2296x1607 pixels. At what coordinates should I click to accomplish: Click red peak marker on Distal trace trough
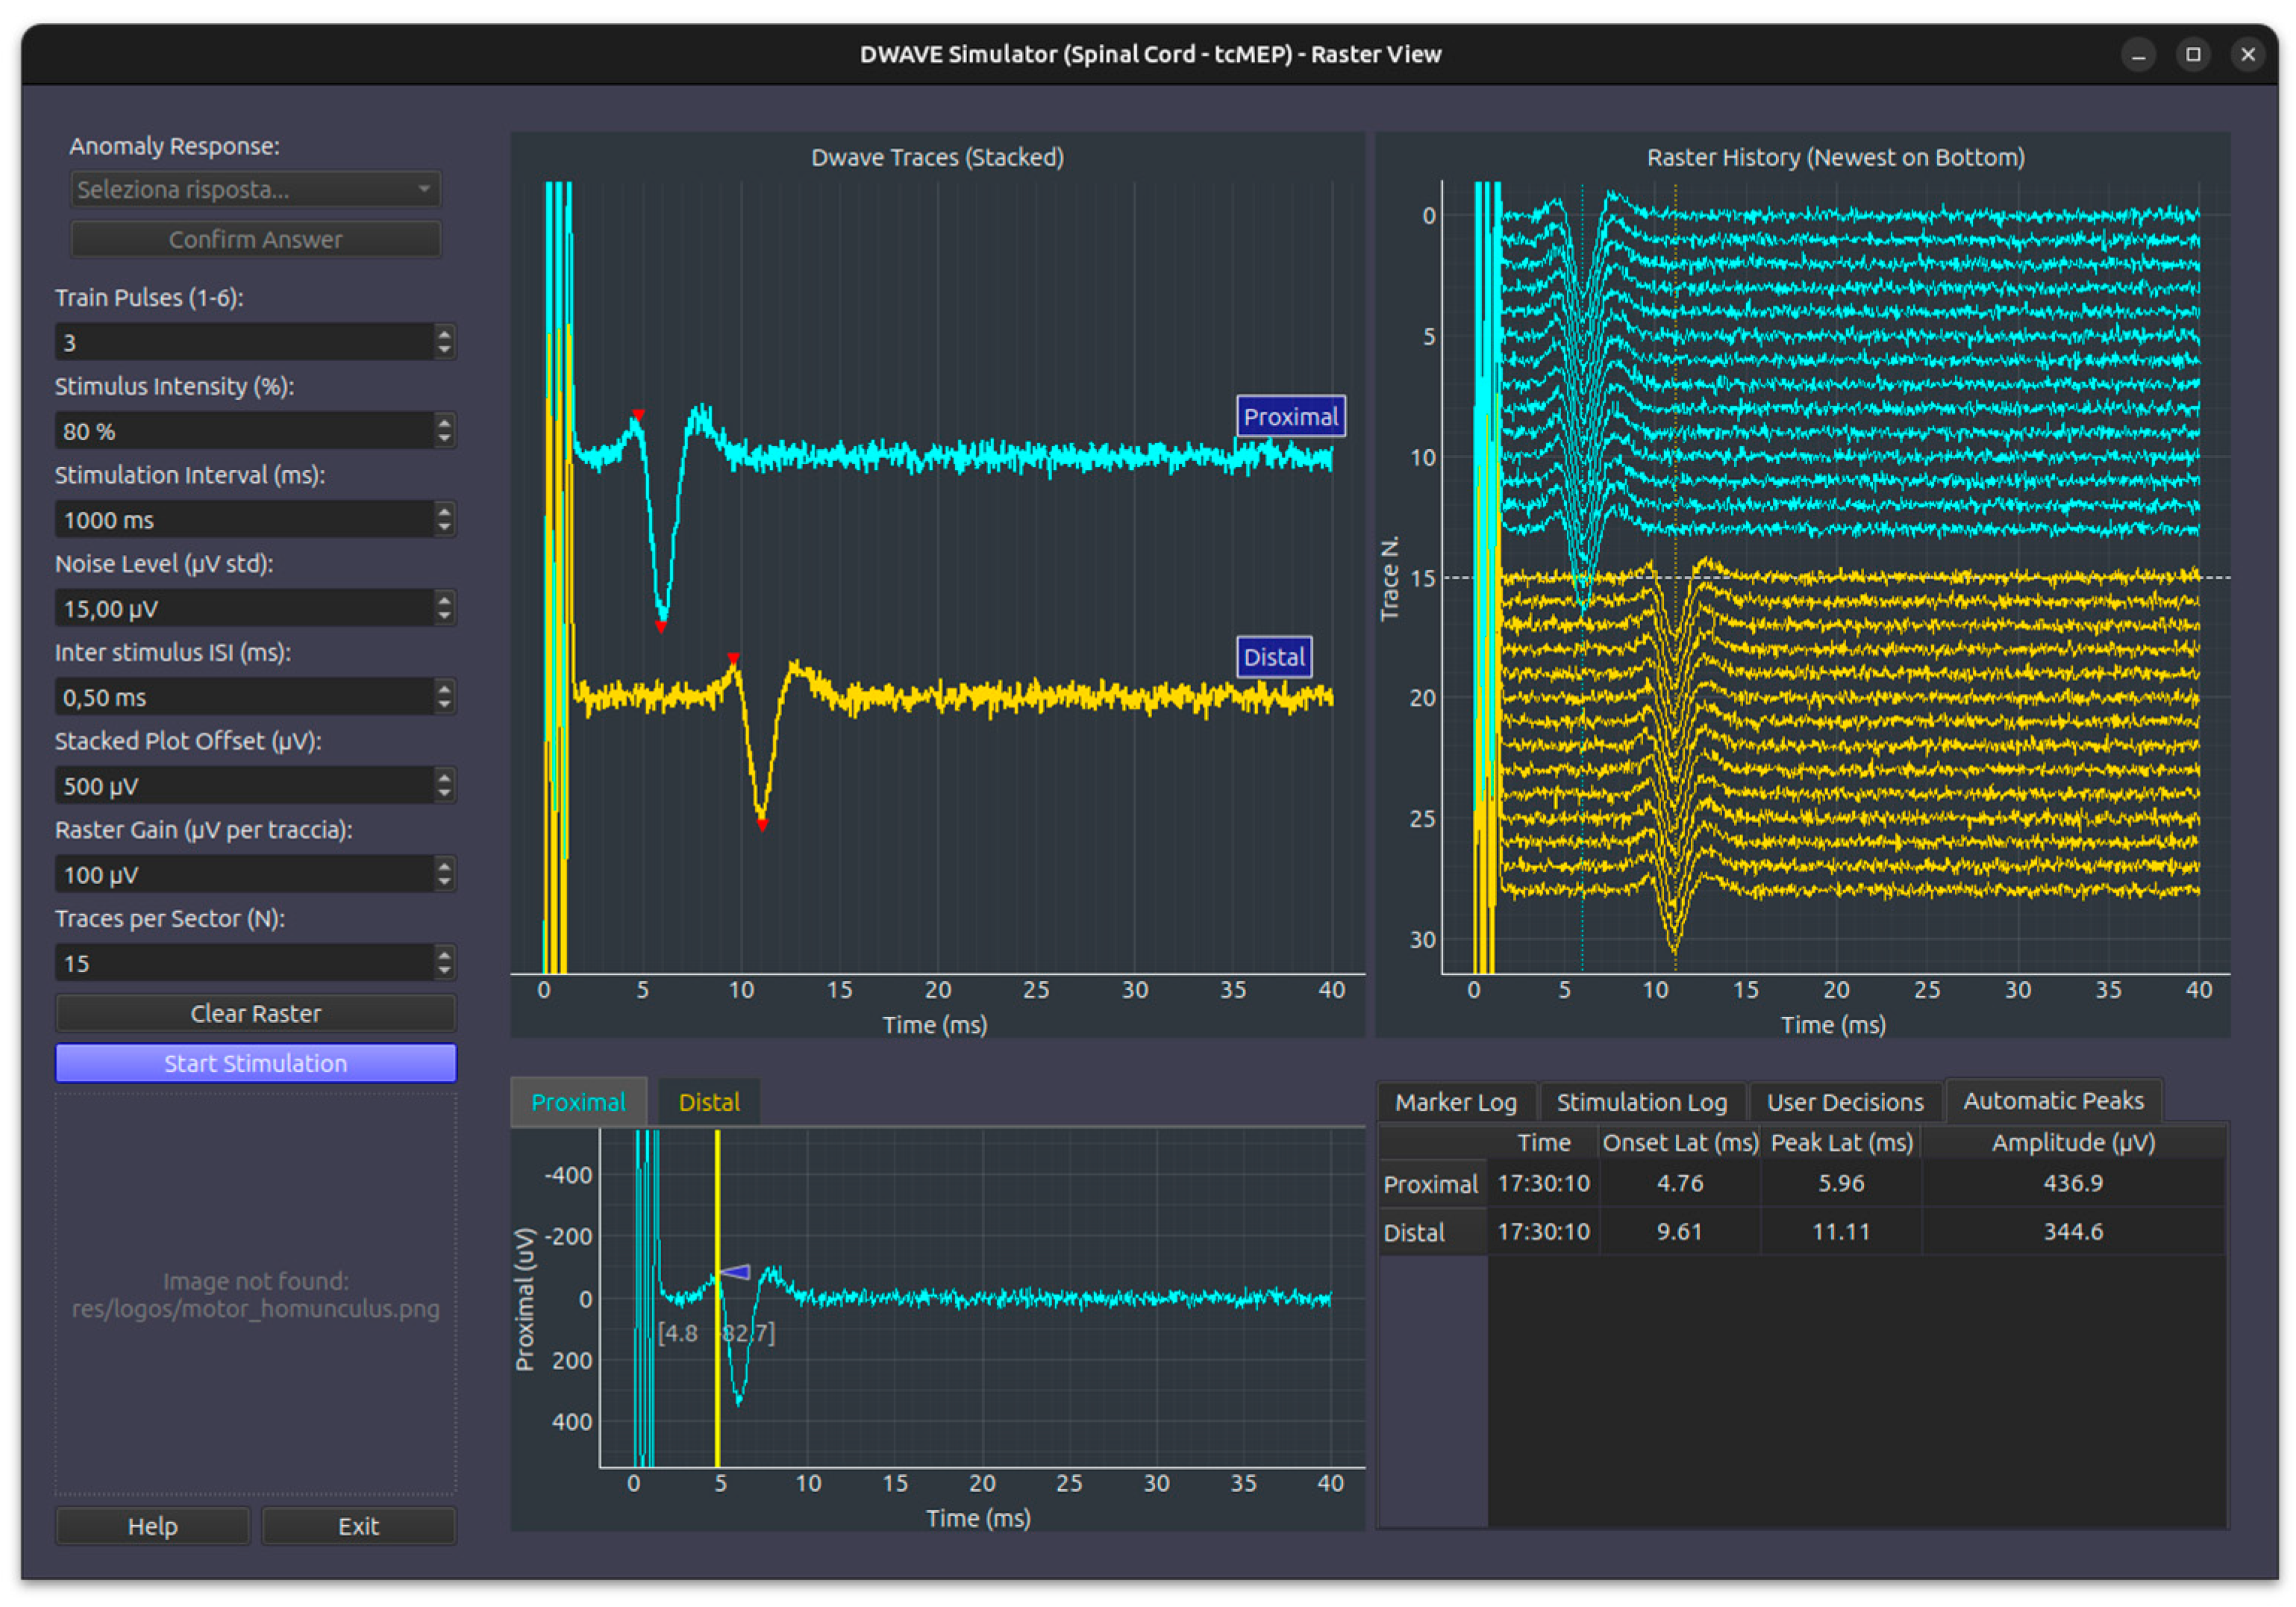pyautogui.click(x=762, y=825)
